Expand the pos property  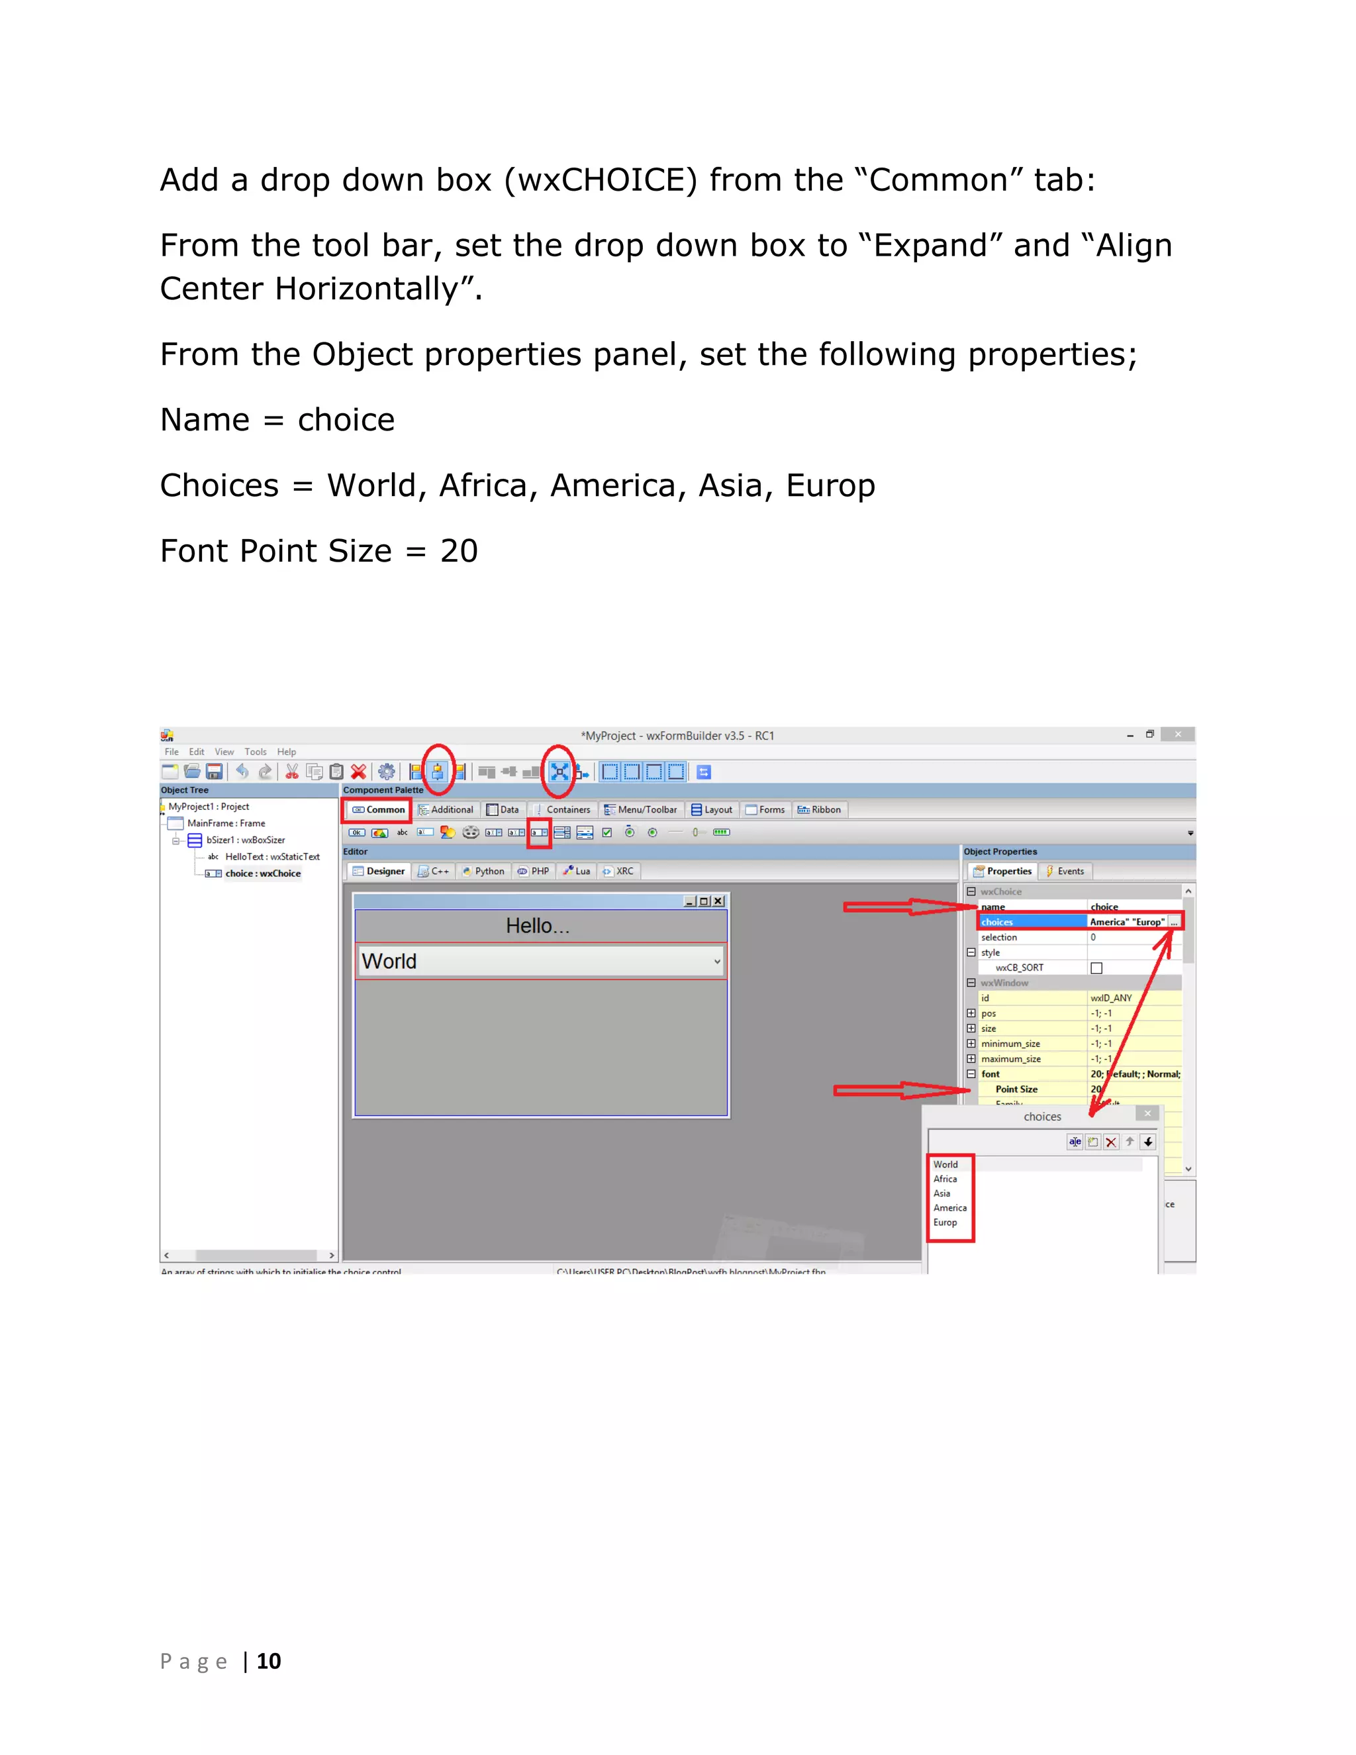(x=971, y=1013)
